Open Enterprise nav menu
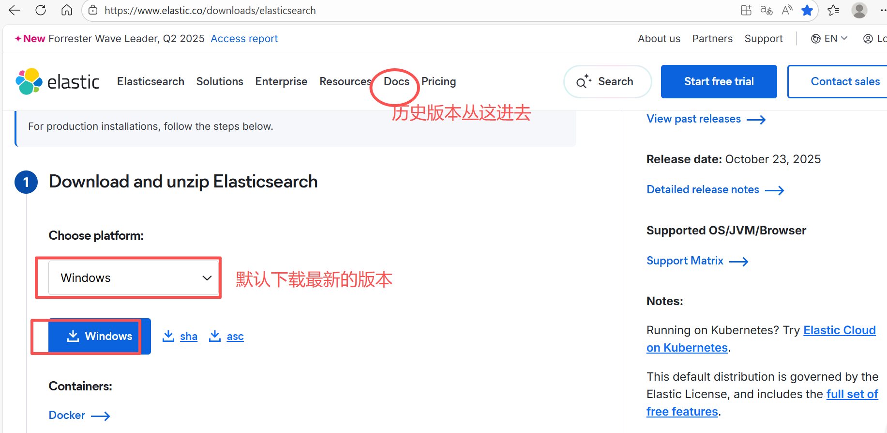 [281, 81]
